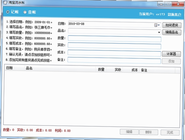Click instruction 8 添加完所有售货 text

pyautogui.click(x=29, y=60)
